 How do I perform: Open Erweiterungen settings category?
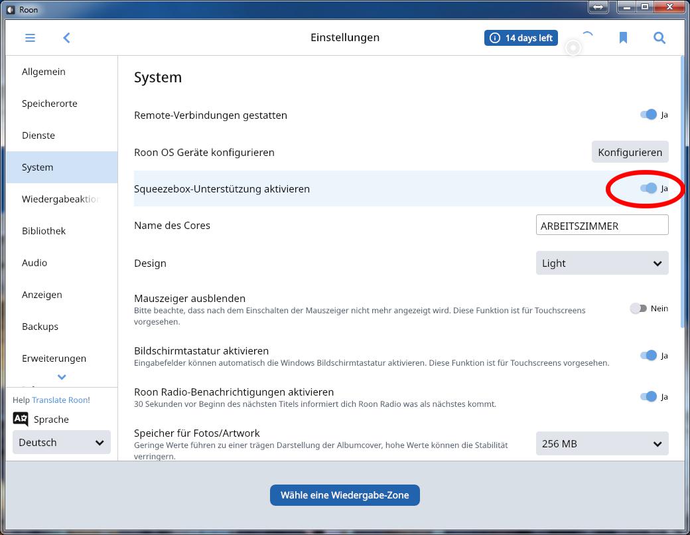pos(62,358)
